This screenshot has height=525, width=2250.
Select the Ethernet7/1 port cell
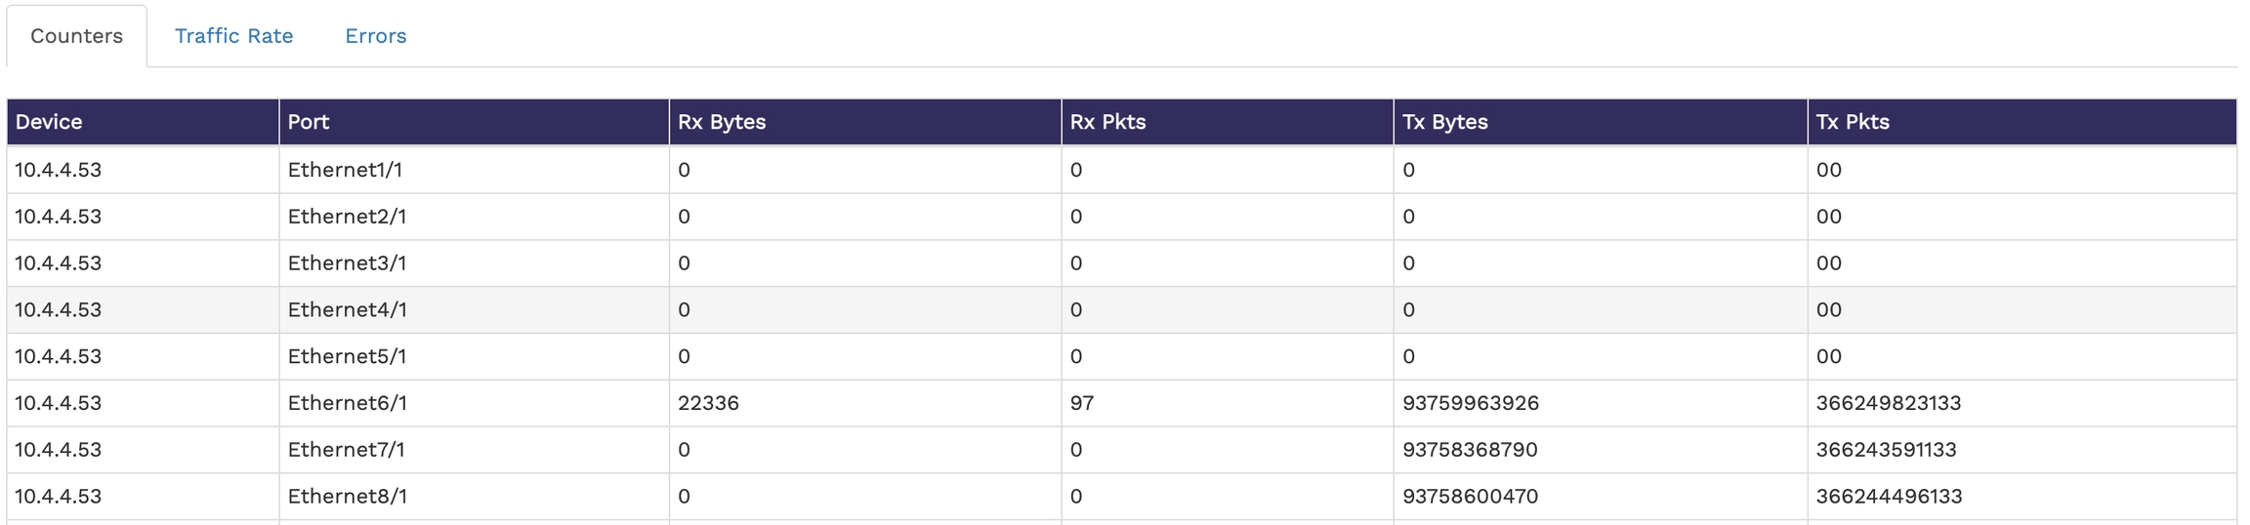(346, 450)
